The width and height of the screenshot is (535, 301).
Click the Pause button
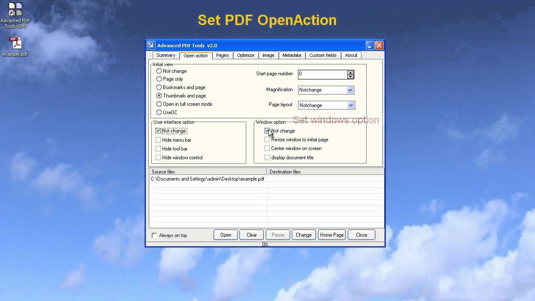[278, 235]
